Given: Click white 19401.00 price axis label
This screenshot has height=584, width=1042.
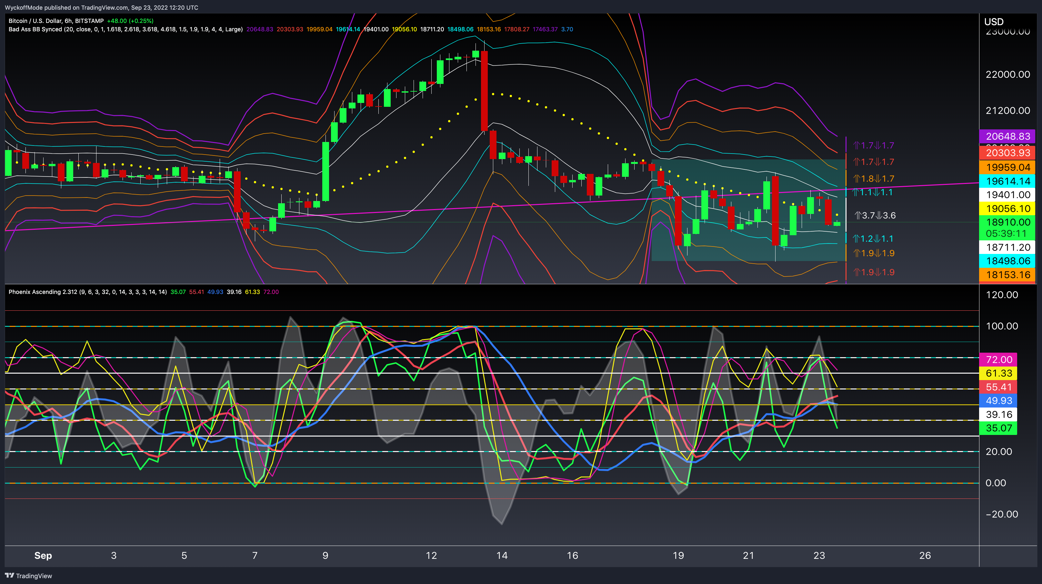Looking at the screenshot, I should pos(1007,195).
